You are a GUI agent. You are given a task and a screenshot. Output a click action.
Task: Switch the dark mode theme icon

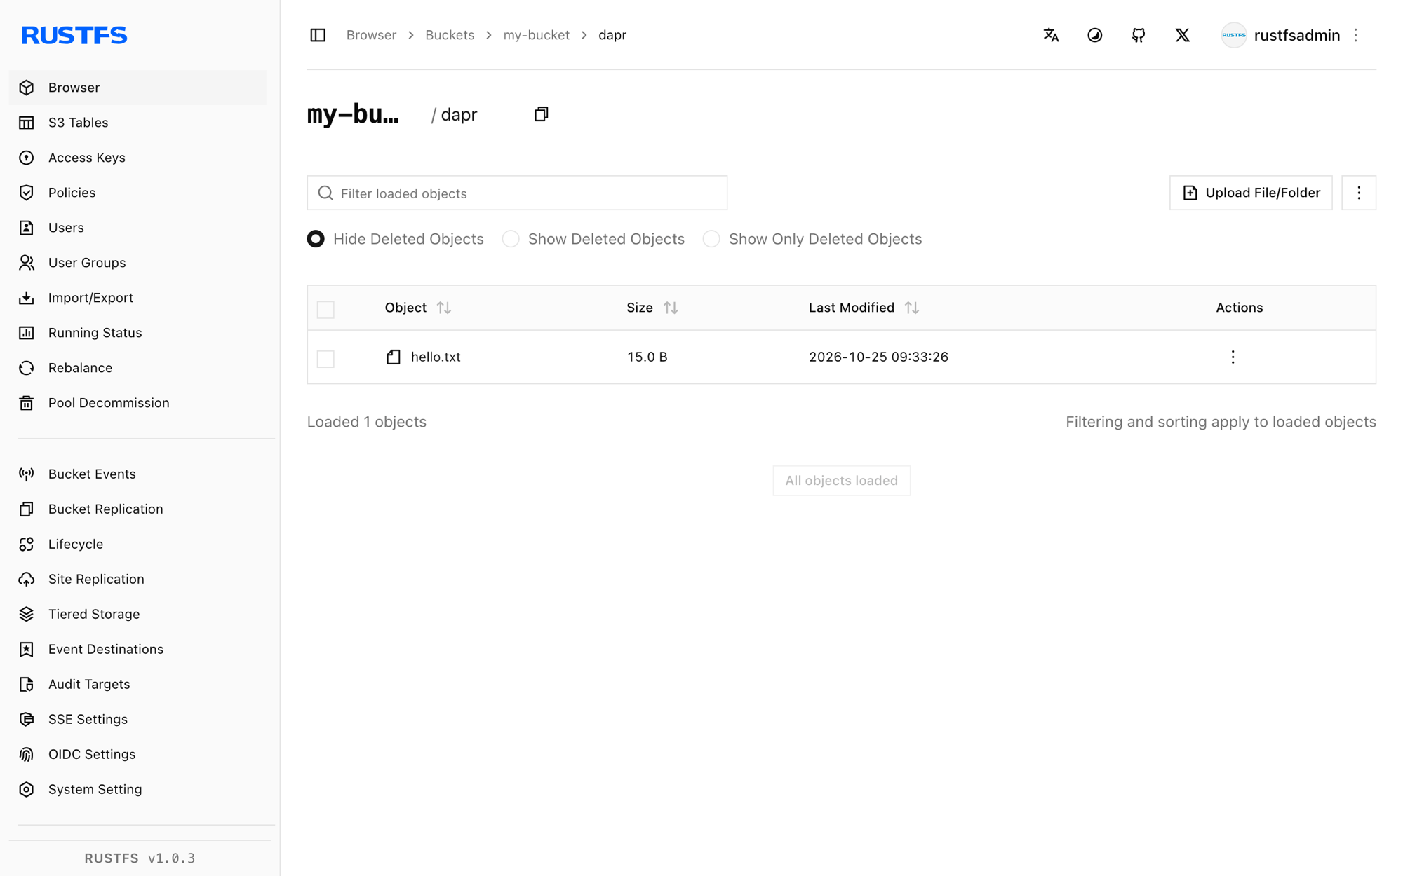pyautogui.click(x=1094, y=35)
